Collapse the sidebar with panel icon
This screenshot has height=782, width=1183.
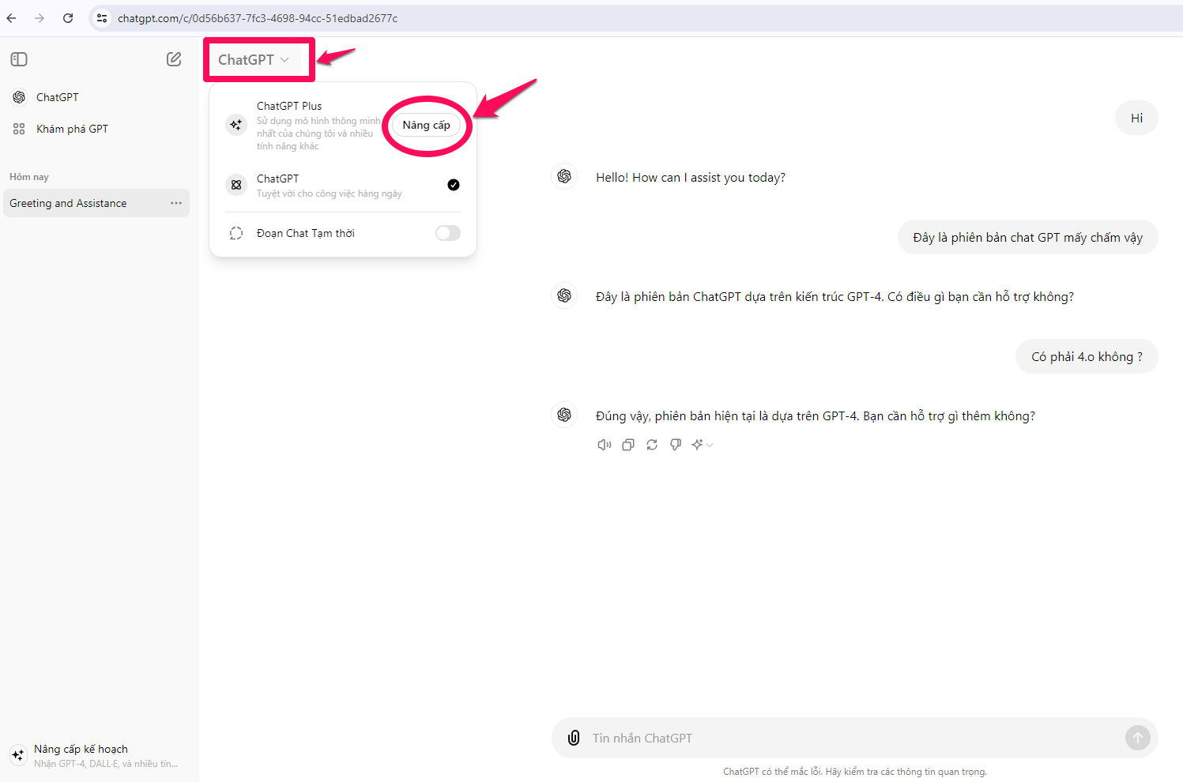(19, 59)
